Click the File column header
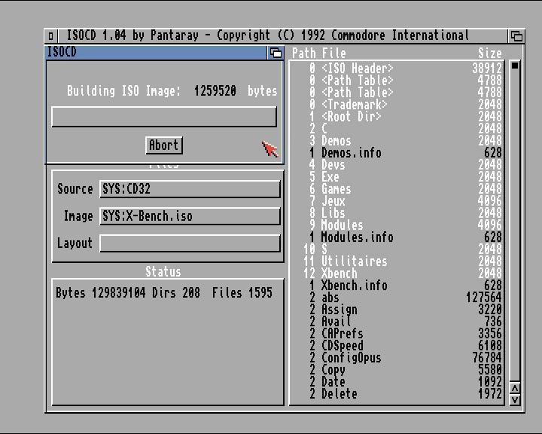The width and height of the screenshot is (542, 434). click(334, 53)
